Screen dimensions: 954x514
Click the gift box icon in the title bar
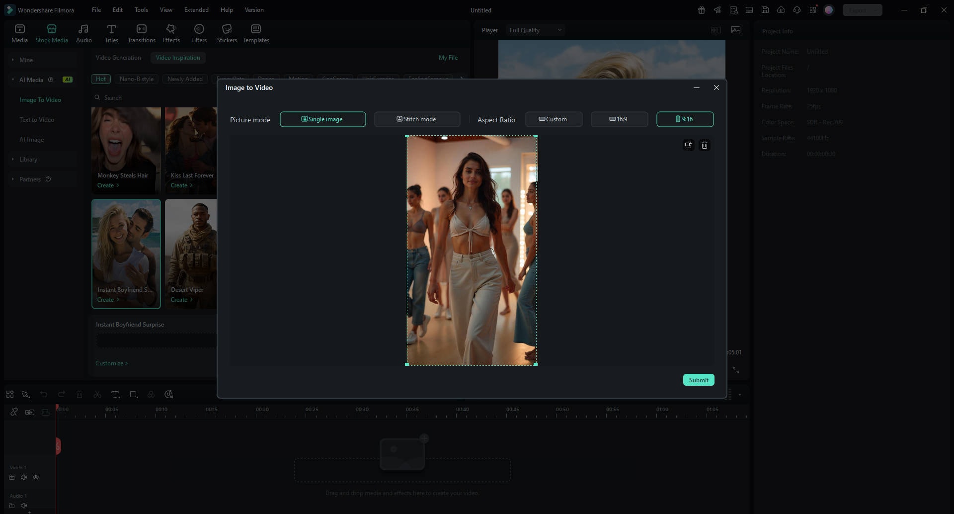(702, 10)
